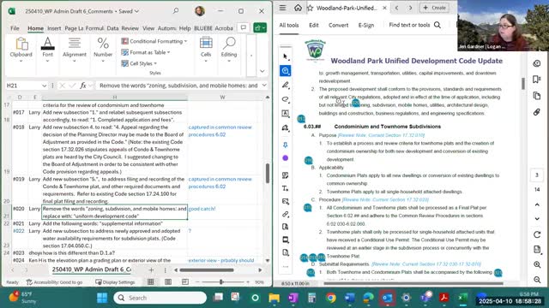Viewport: 549px width, 308px height.
Task: Rotate the PDF page view icon
Action: 537,234
